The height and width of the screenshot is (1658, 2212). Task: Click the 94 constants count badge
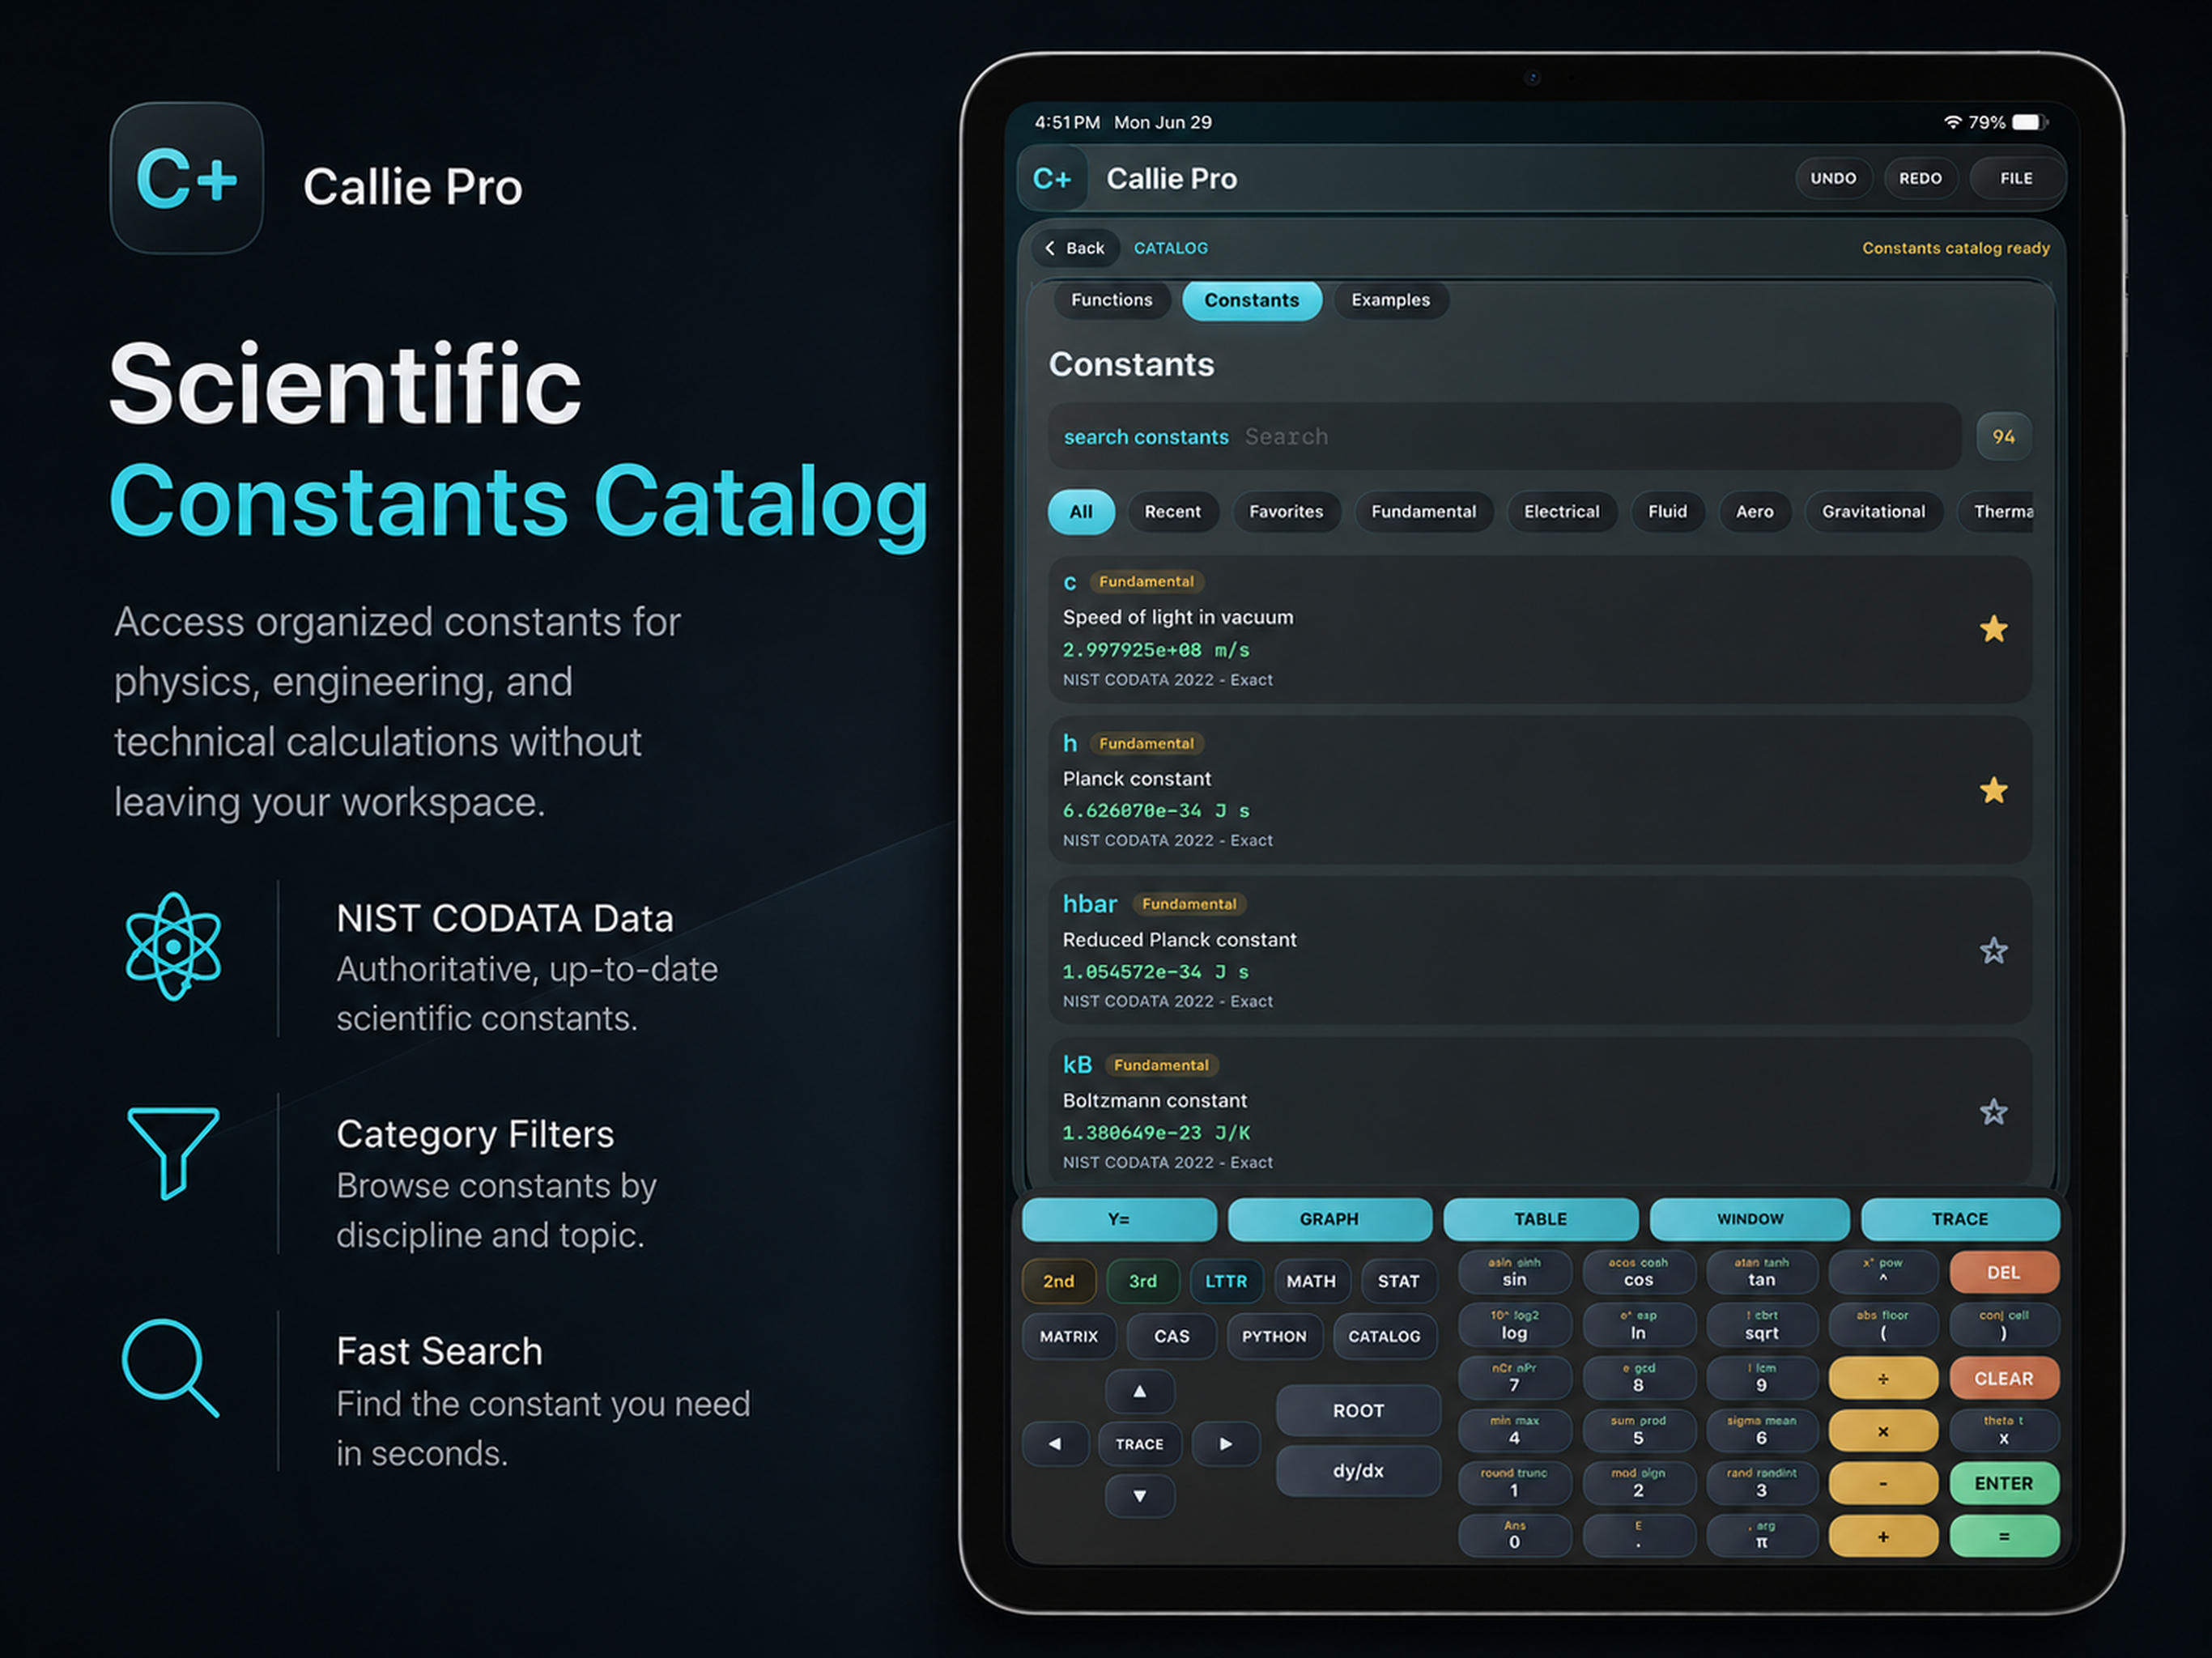pyautogui.click(x=2003, y=437)
